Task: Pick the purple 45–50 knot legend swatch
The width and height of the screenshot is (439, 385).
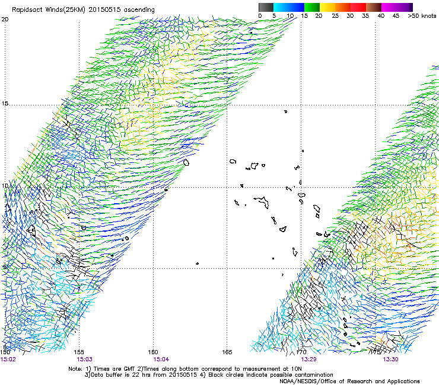Action: pyautogui.click(x=405, y=7)
